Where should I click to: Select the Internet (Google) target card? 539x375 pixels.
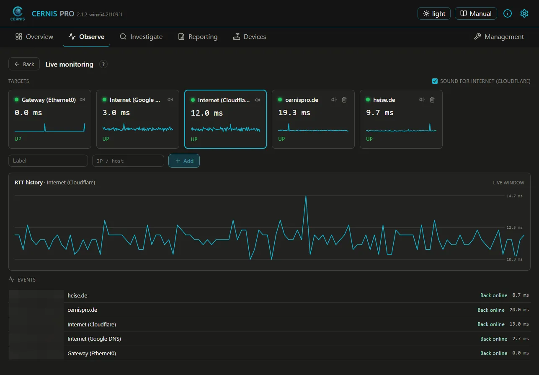pyautogui.click(x=138, y=119)
